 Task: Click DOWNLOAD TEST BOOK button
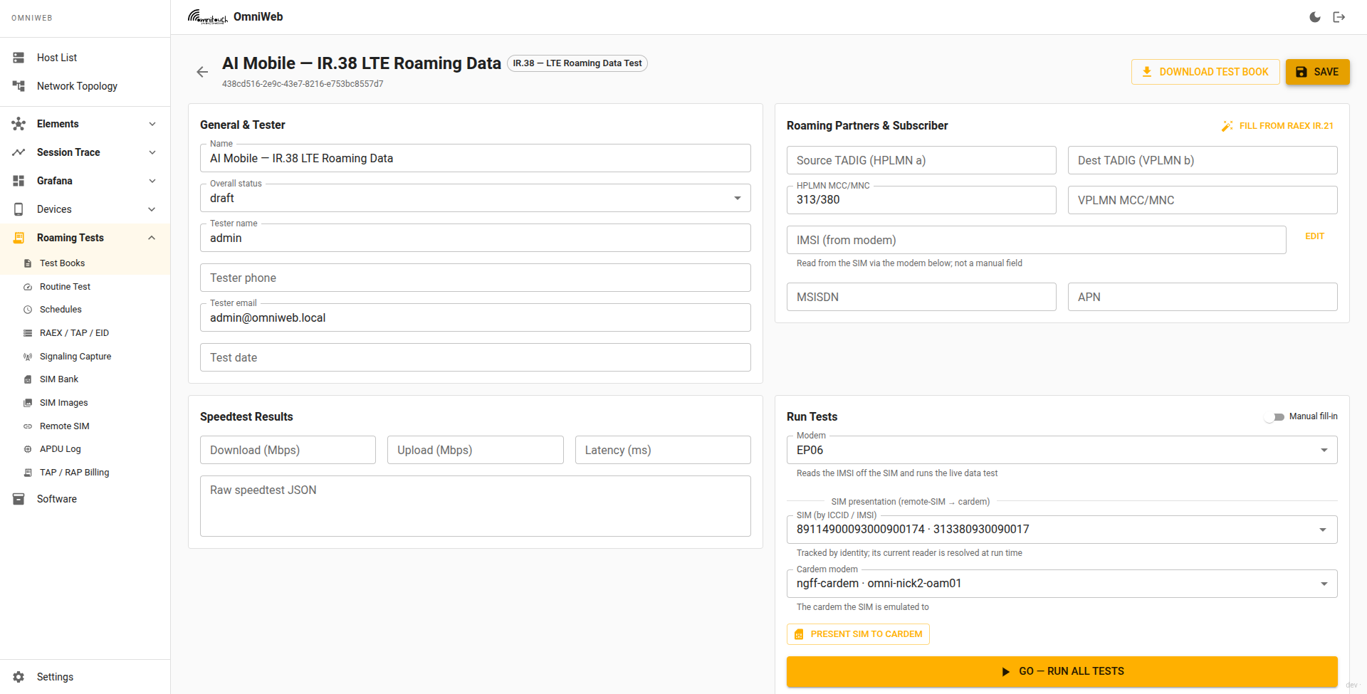(1205, 72)
